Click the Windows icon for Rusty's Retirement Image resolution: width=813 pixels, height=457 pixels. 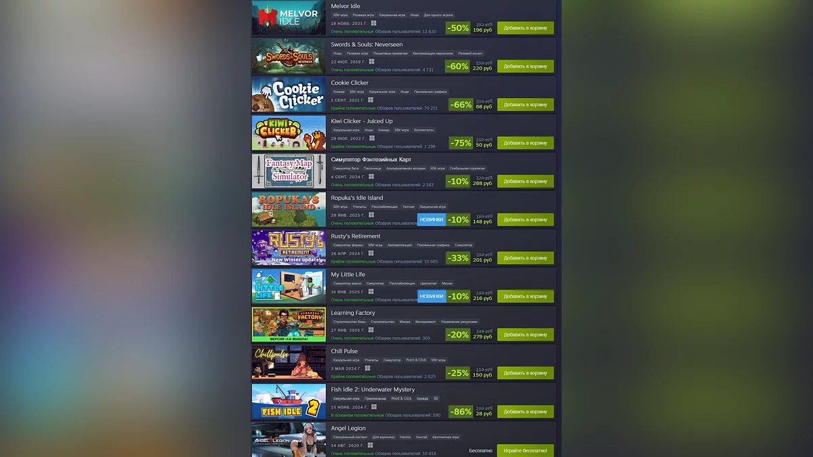point(371,253)
